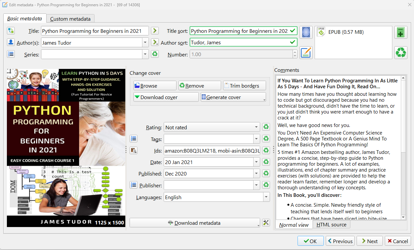Clear the Published date with recycle icon
Viewport: 414px width, 250px height.
click(x=266, y=174)
